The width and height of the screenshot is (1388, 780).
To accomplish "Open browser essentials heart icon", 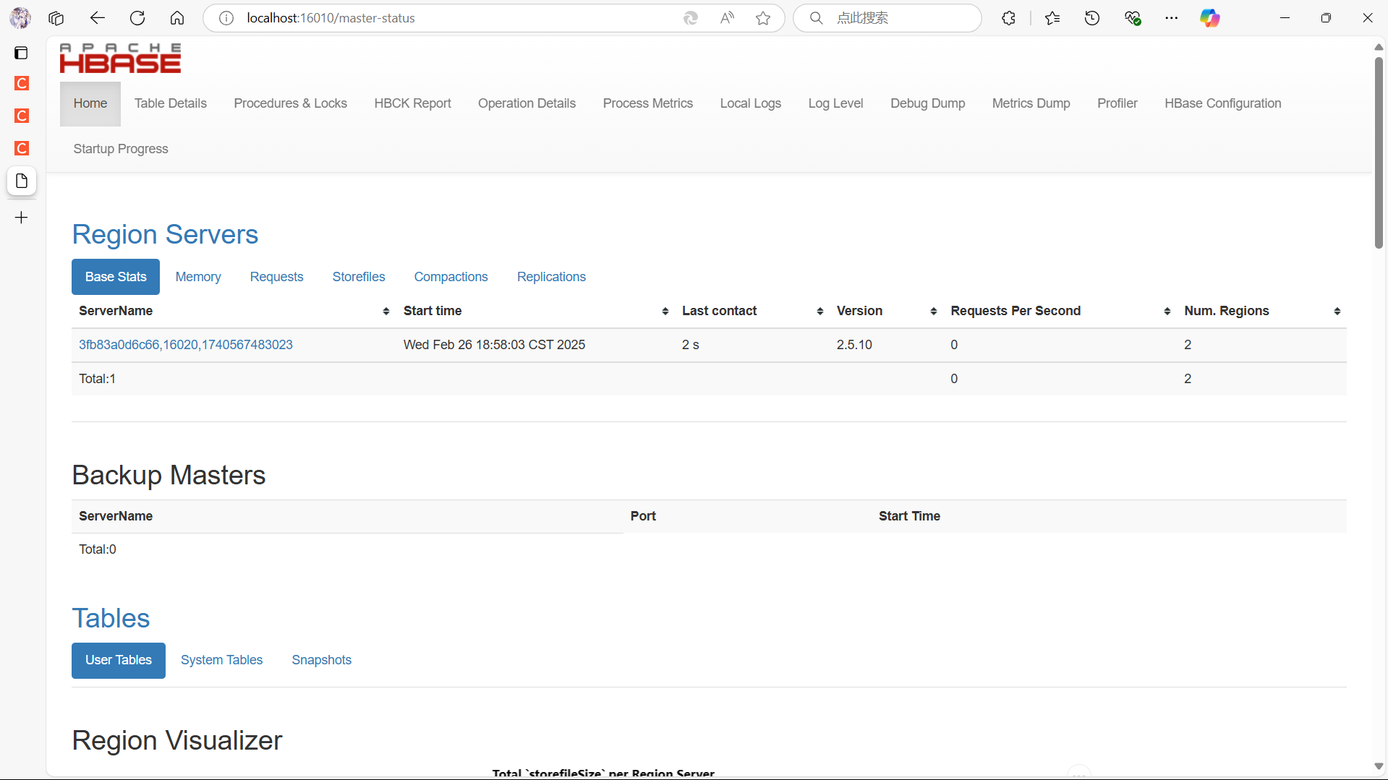I will point(1133,18).
